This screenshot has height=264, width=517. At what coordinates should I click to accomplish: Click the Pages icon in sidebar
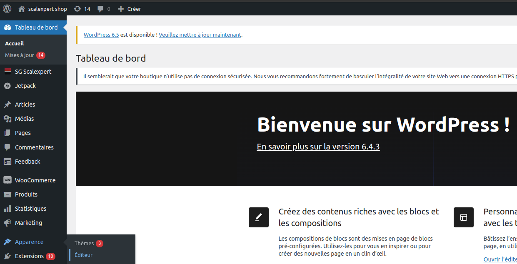pos(7,133)
